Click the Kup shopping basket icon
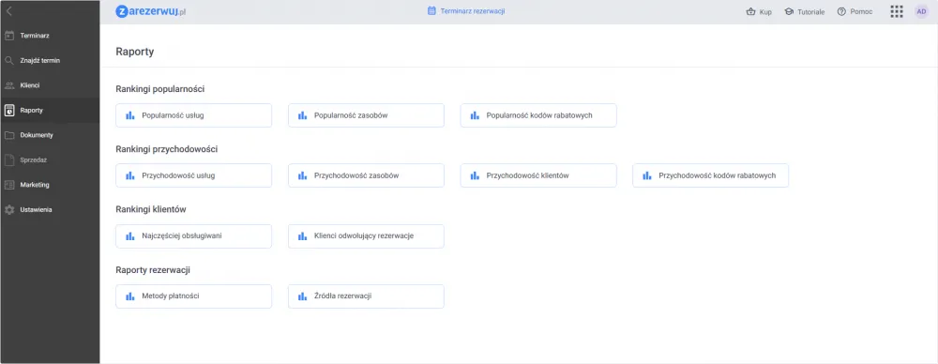 pos(750,11)
